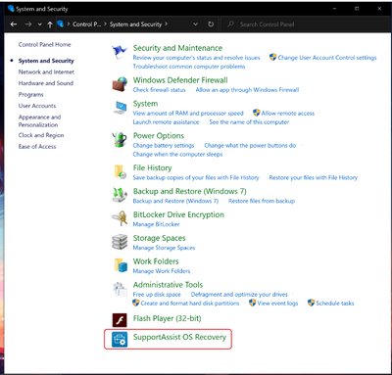This screenshot has height=375, width=392.
Task: Open Ease of Access category
Action: tap(37, 147)
